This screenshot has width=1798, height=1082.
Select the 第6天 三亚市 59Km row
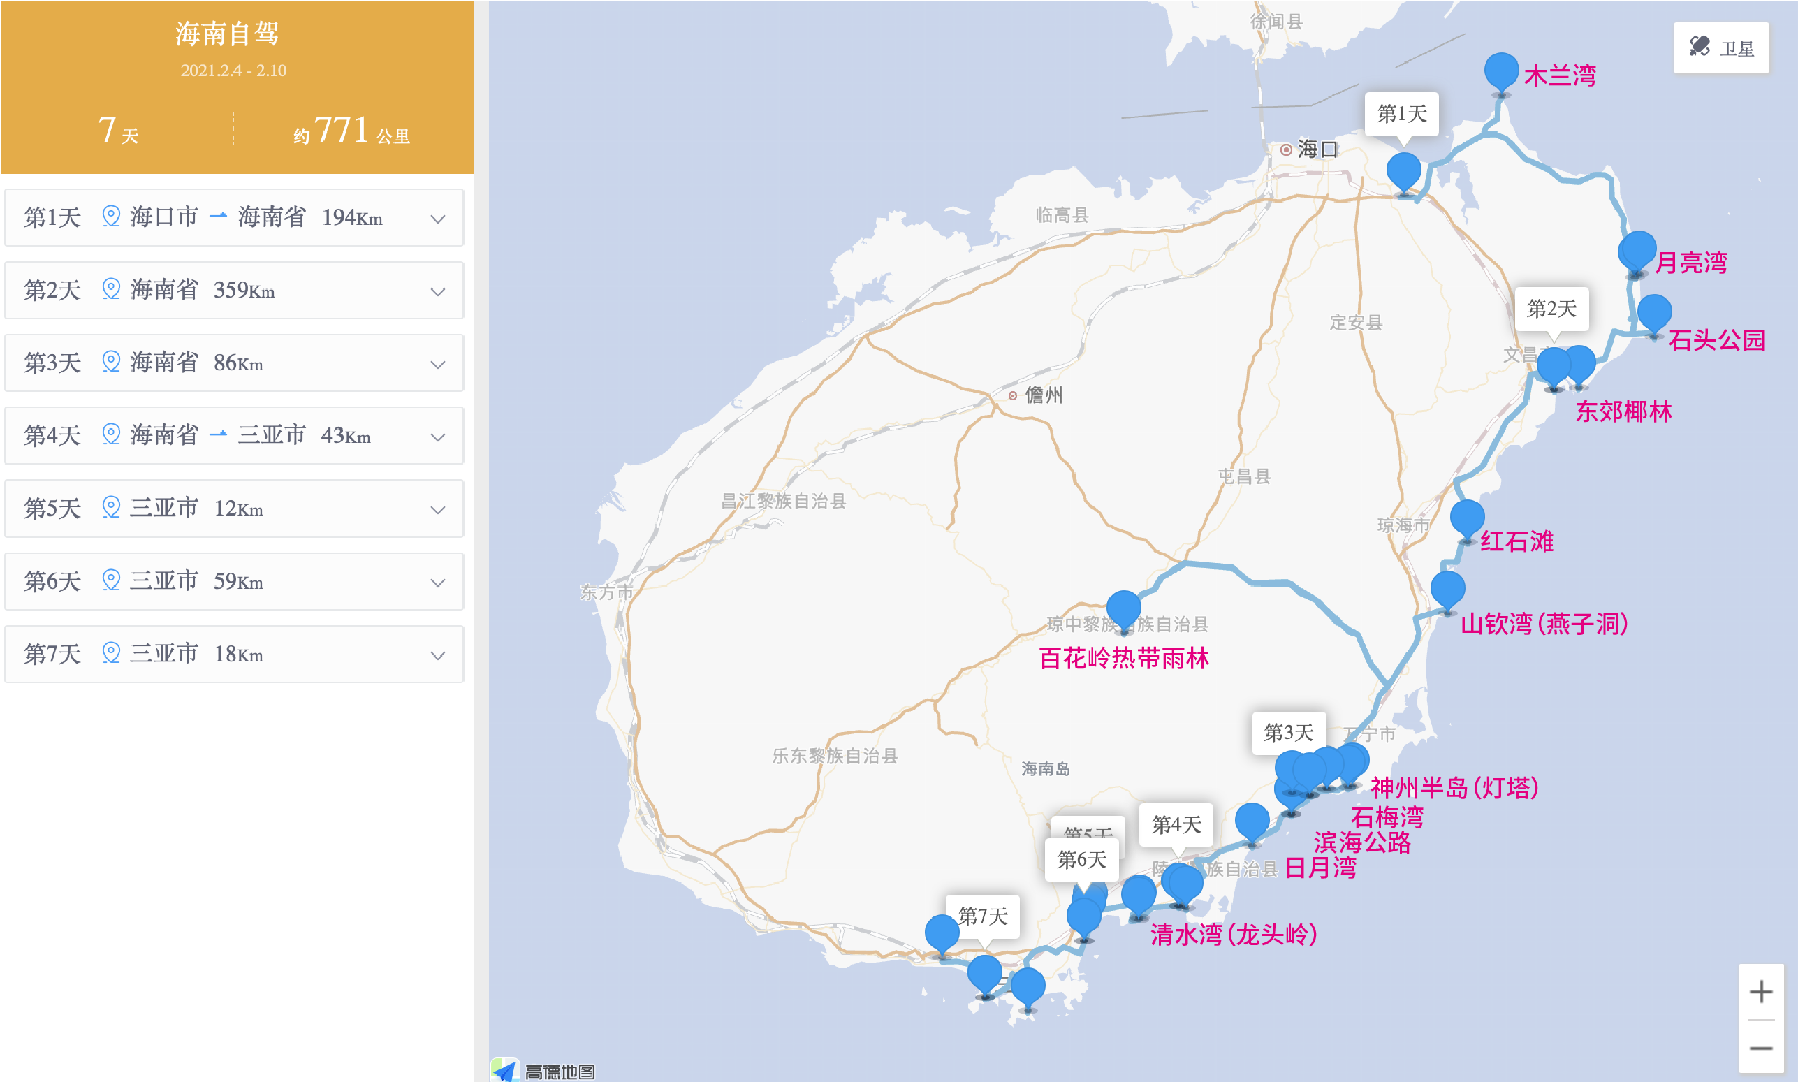click(233, 581)
